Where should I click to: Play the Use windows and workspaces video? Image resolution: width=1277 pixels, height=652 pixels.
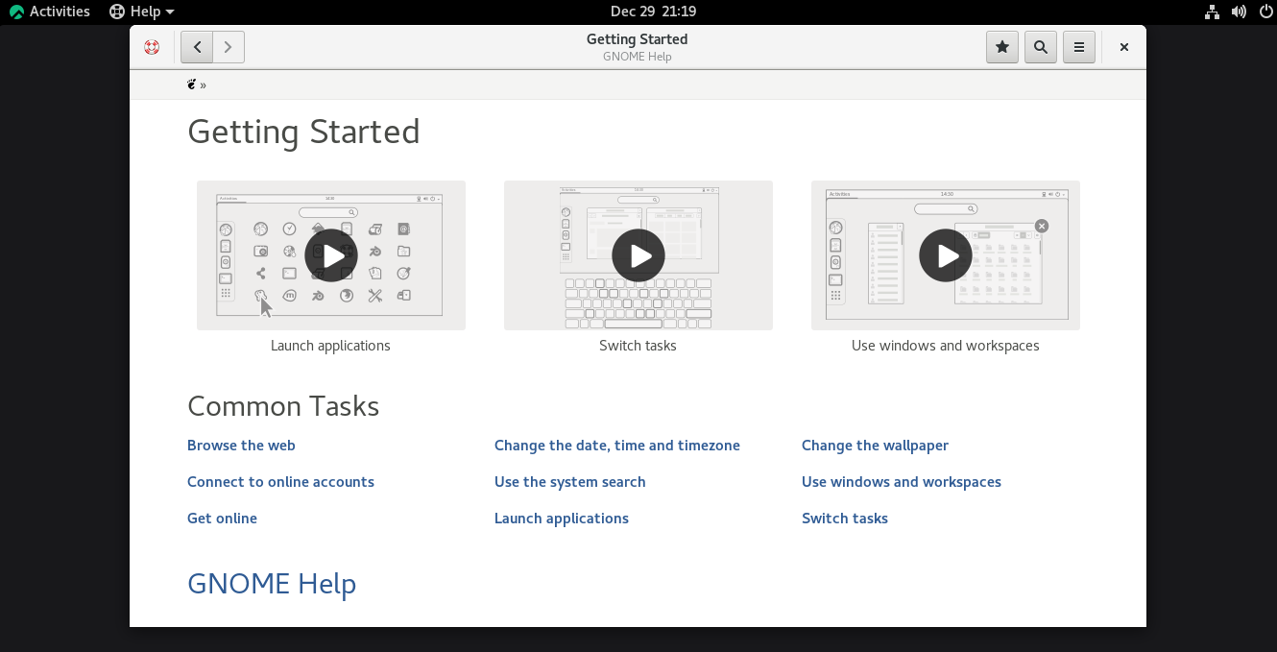coord(946,255)
